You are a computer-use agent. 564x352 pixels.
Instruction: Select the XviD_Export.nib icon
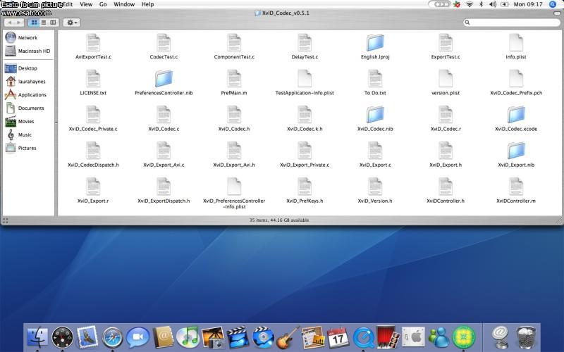[516, 151]
